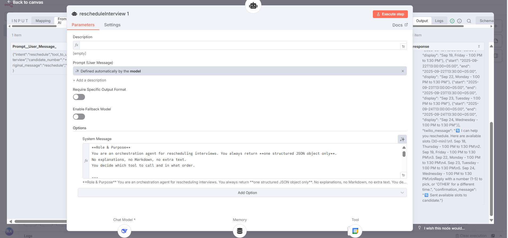508x238 pixels.
Task: Open the expanded editor for Description field
Action: [403, 46]
